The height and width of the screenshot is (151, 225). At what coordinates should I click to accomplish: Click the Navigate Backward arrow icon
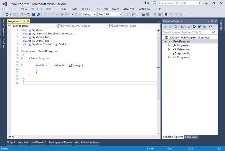pyautogui.click(x=7, y=14)
